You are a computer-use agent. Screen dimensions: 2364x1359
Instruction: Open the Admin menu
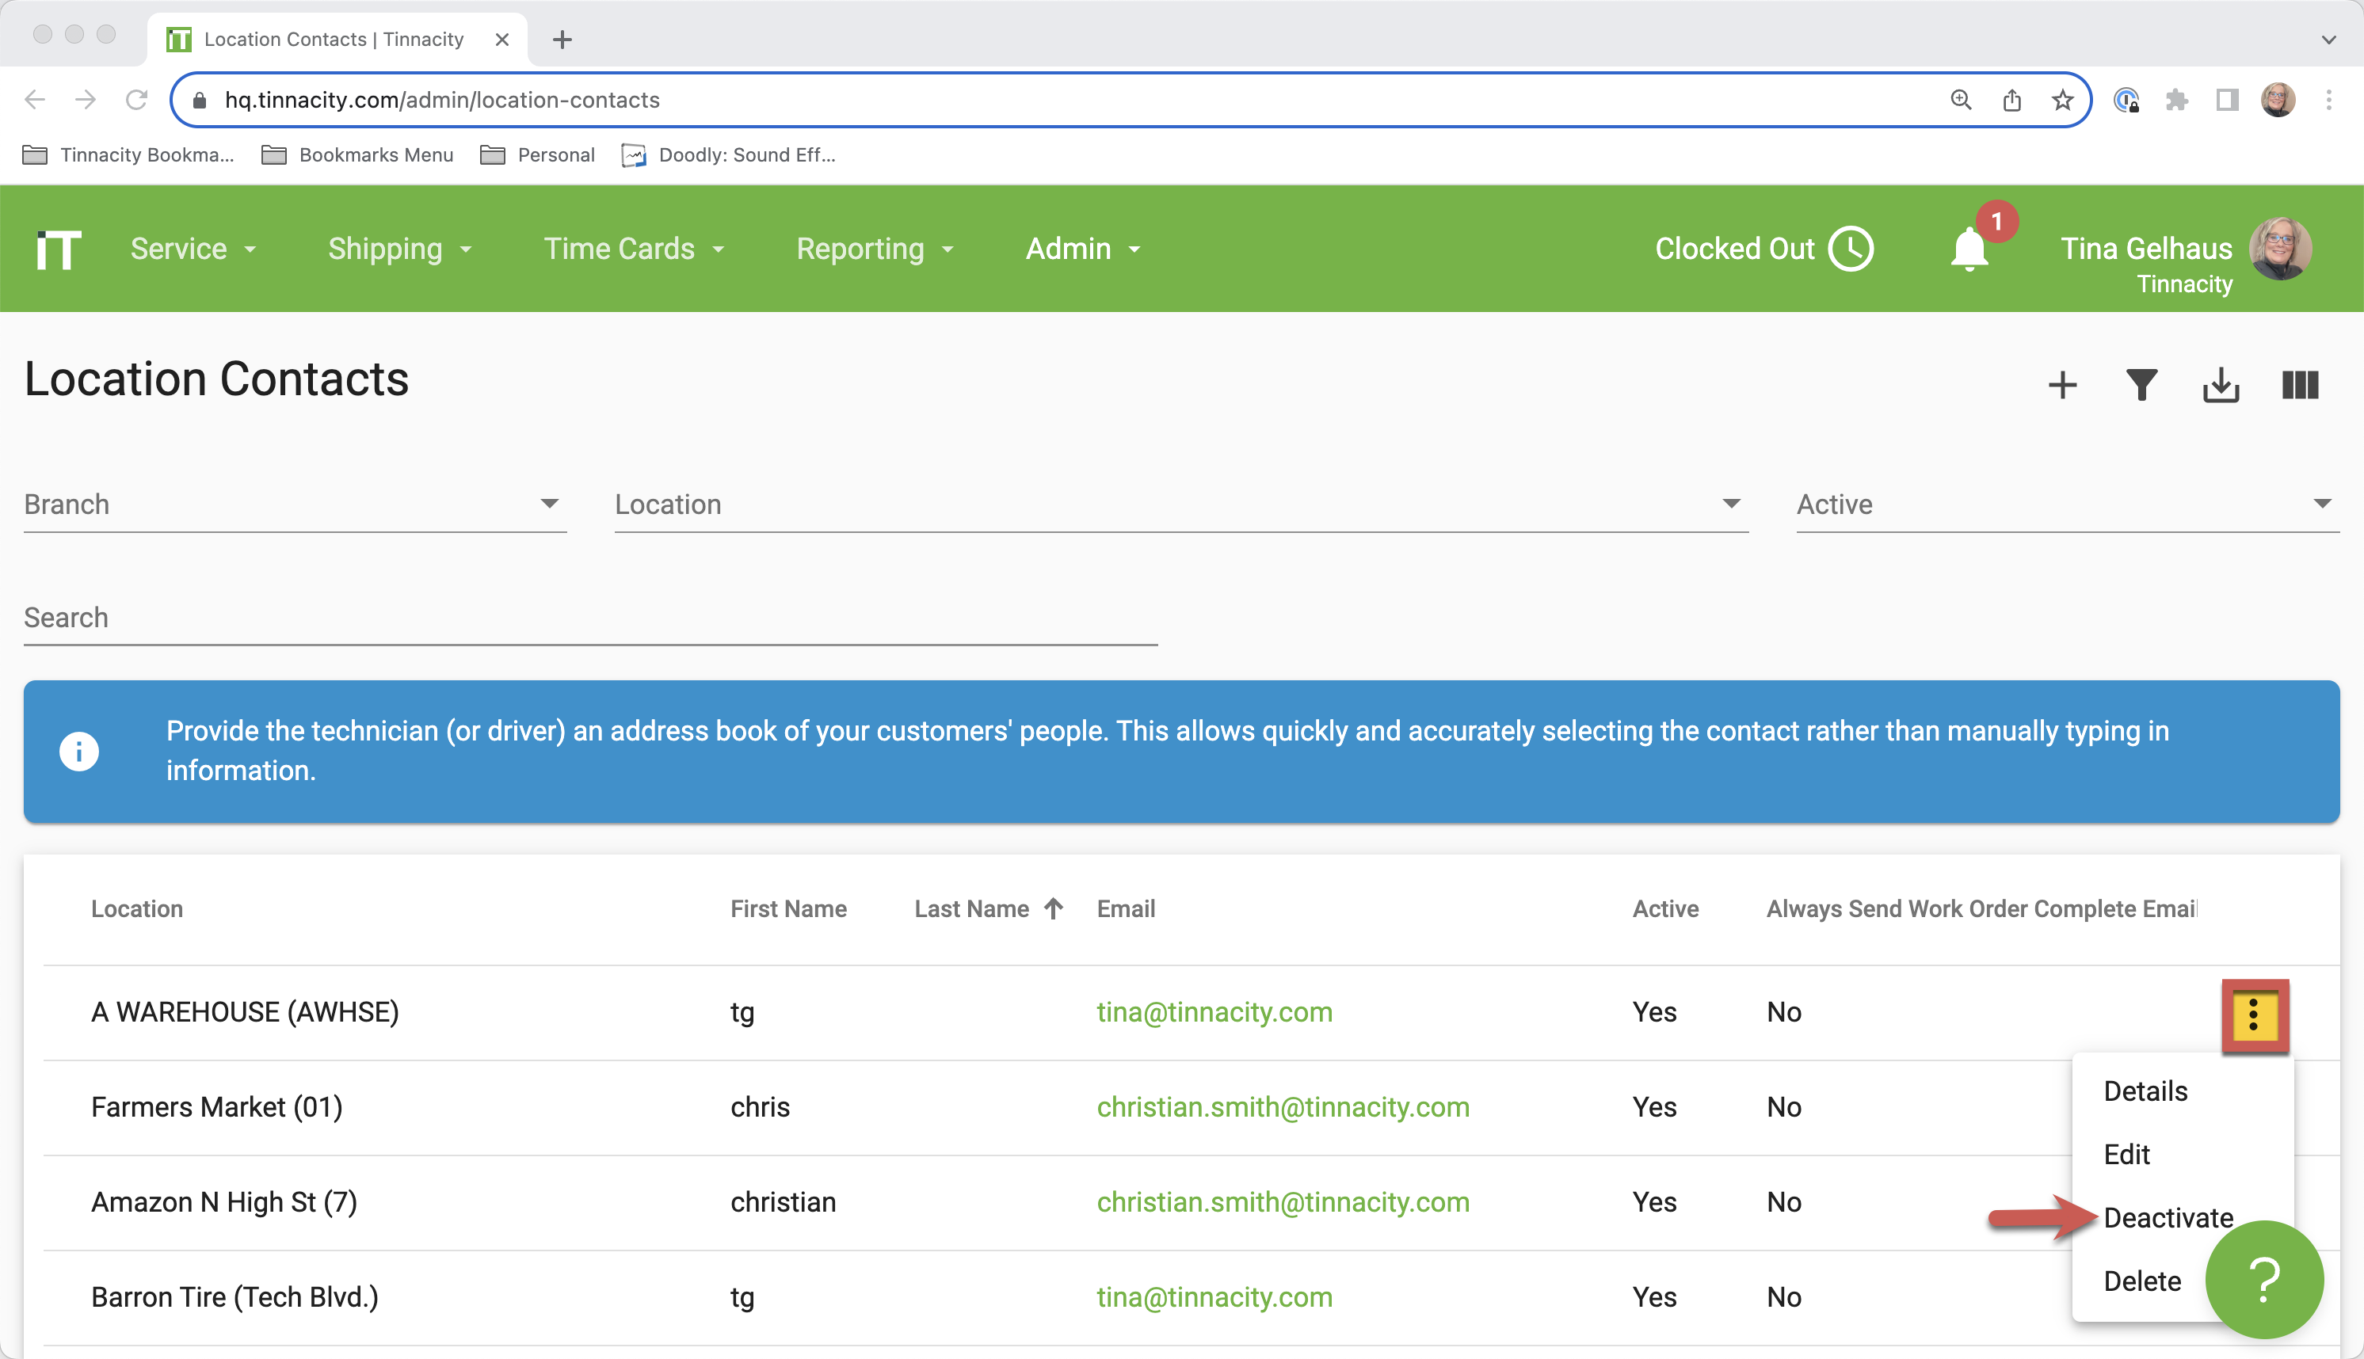tap(1081, 249)
